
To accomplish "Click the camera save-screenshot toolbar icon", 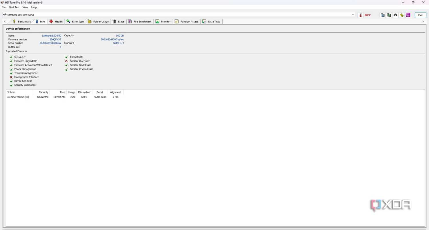I will (395, 15).
